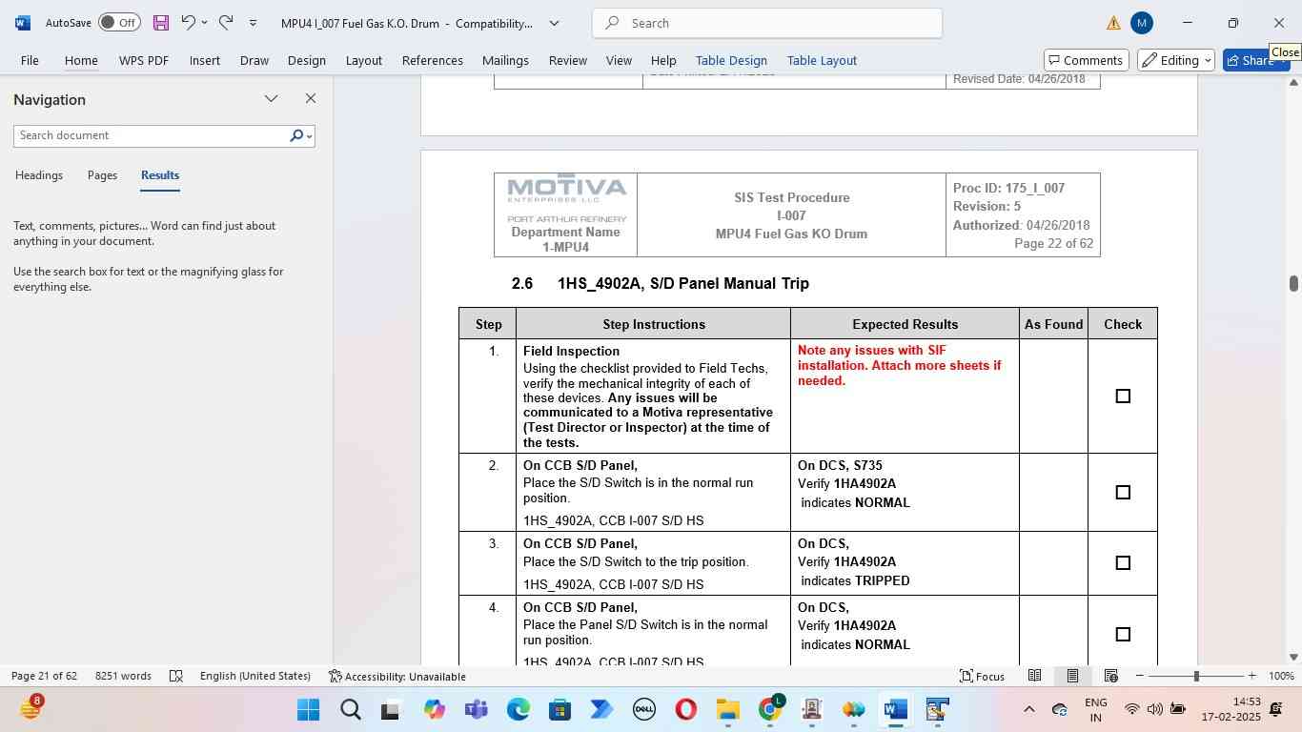This screenshot has width=1302, height=732.
Task: Open Microsoft Edge from taskbar
Action: point(518,710)
